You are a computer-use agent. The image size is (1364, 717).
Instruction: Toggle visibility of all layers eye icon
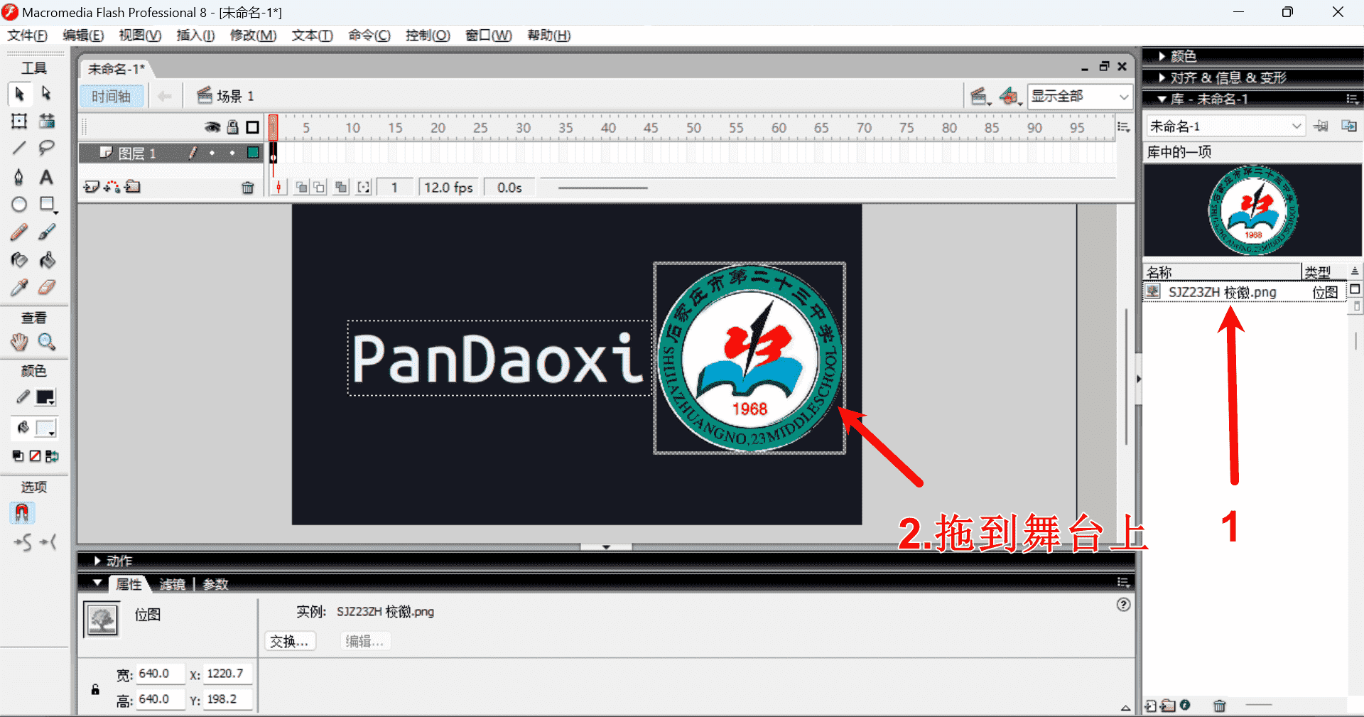tap(212, 127)
